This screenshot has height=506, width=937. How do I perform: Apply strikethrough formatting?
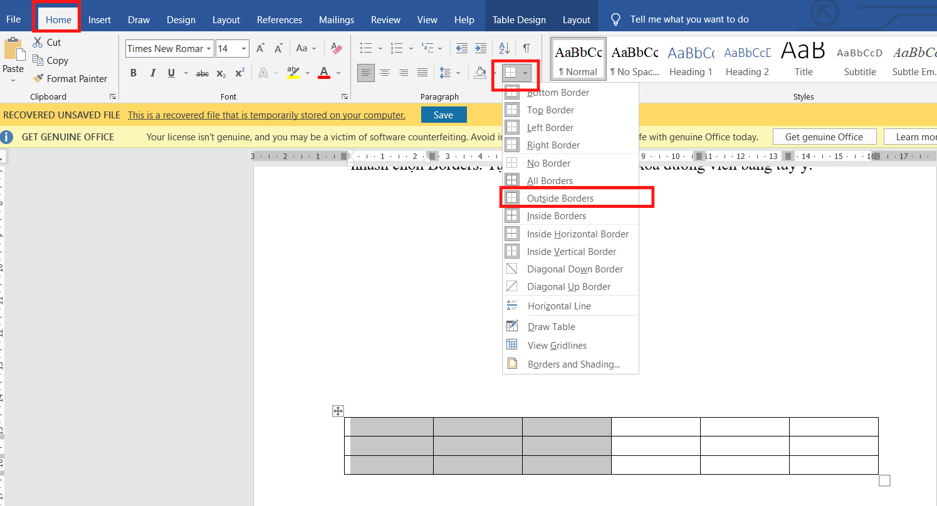tap(202, 73)
